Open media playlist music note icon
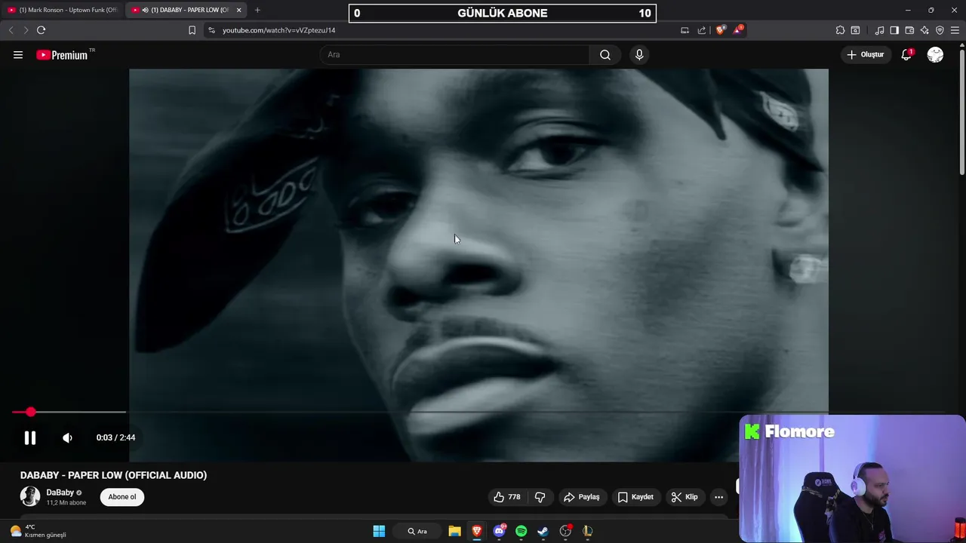 tap(879, 30)
